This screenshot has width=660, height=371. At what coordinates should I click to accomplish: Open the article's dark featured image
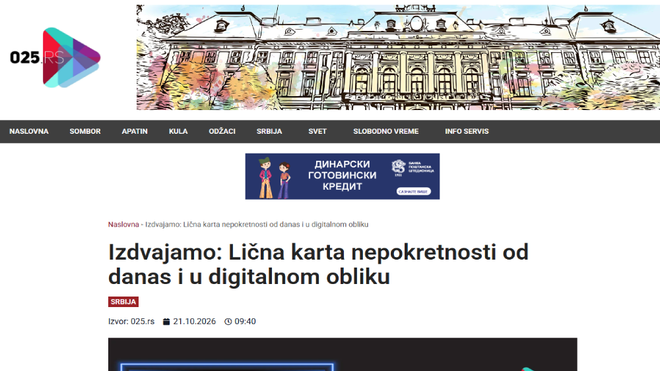click(343, 355)
